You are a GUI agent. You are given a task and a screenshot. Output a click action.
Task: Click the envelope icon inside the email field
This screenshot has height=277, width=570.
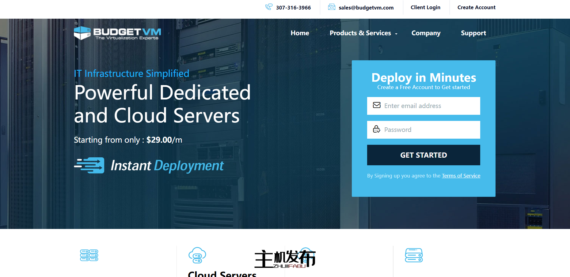click(x=376, y=106)
